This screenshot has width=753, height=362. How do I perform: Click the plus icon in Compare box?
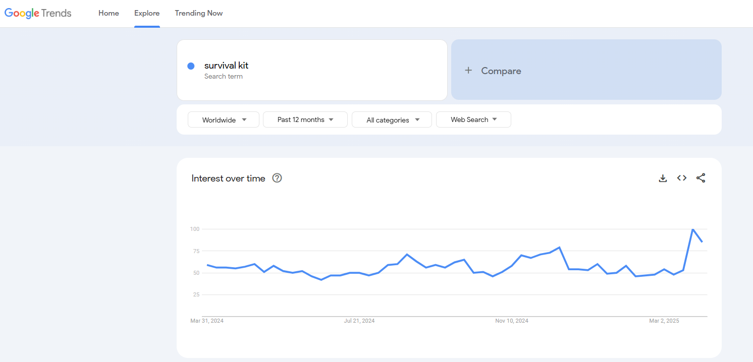coord(468,71)
